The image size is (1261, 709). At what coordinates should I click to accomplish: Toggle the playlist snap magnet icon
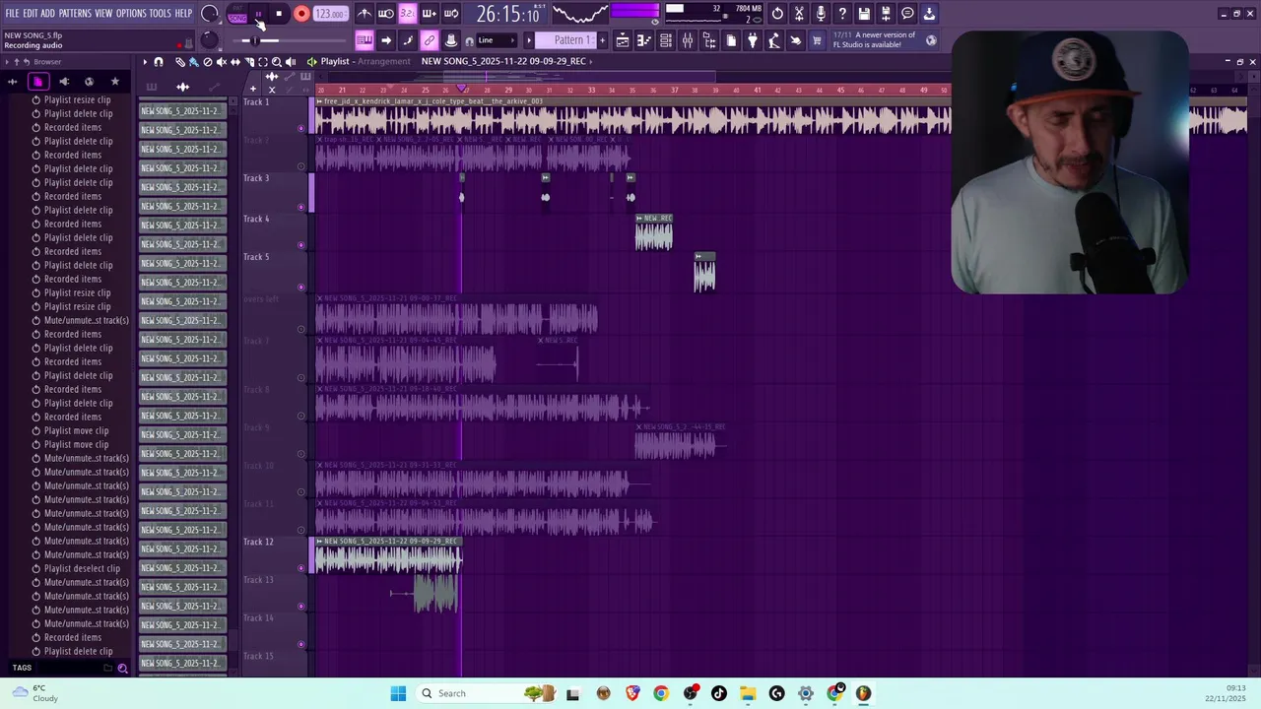[159, 62]
